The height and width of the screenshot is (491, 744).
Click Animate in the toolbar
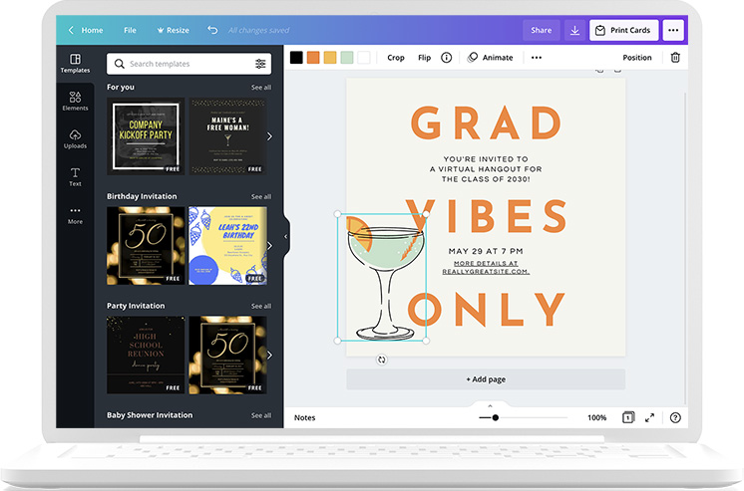point(491,58)
